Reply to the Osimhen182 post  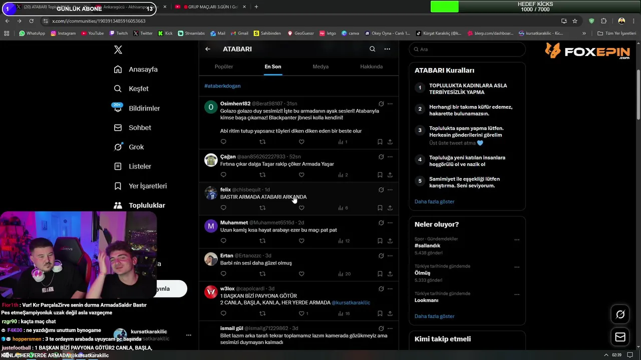pos(223,142)
